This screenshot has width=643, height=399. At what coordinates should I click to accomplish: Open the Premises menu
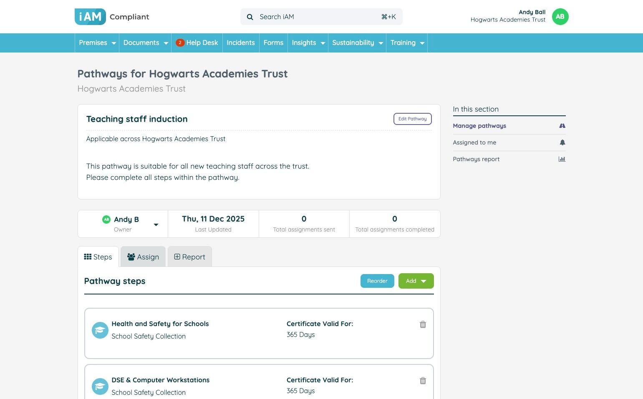pyautogui.click(x=97, y=43)
